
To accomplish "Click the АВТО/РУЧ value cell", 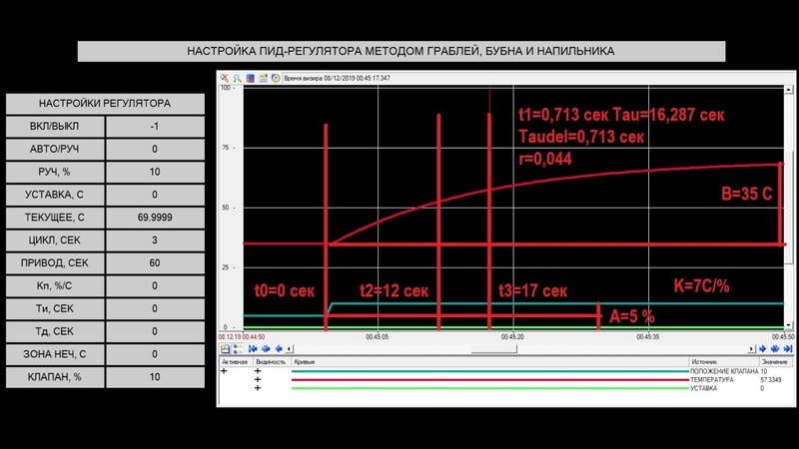I will coord(155,149).
